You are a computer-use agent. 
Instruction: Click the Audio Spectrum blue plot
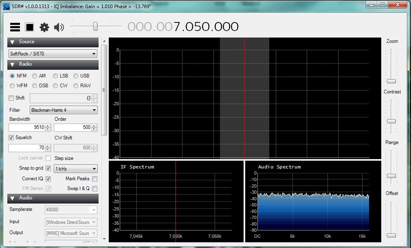pyautogui.click(x=313, y=213)
